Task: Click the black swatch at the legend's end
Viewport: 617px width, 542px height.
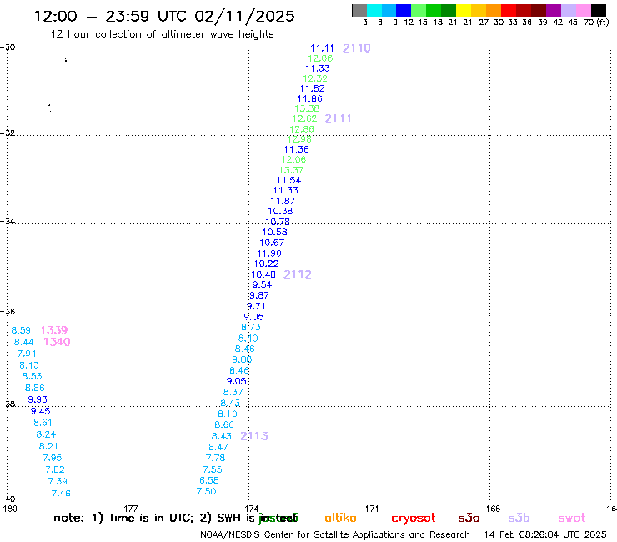Action: coord(598,11)
